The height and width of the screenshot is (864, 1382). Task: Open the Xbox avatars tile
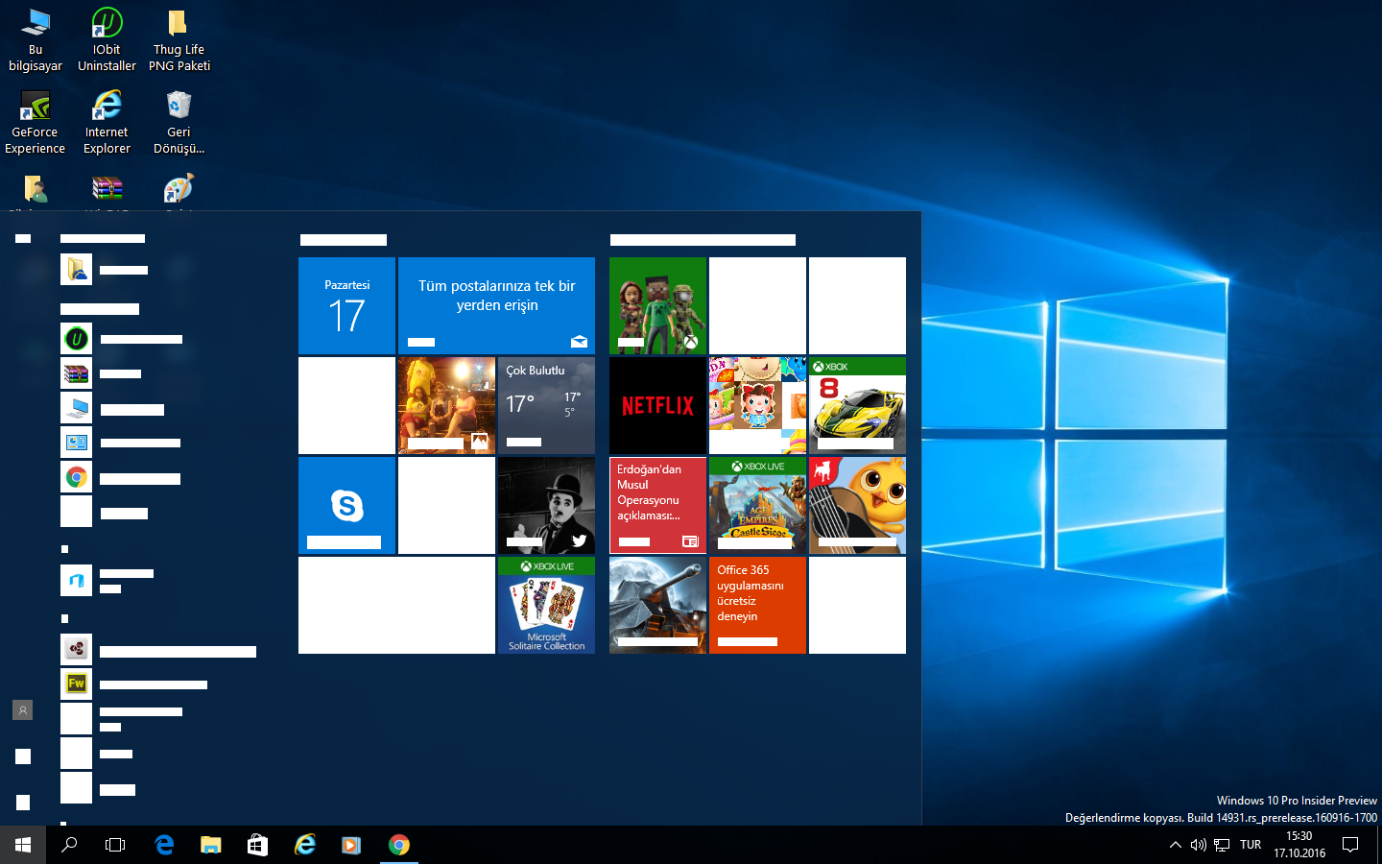[x=657, y=305]
